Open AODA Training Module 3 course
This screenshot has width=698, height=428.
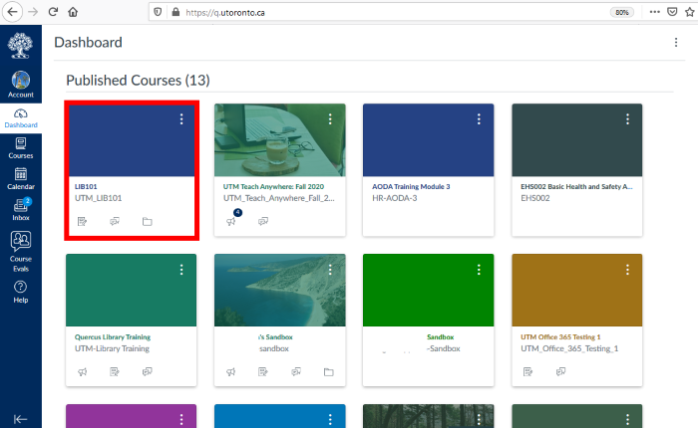(x=411, y=187)
